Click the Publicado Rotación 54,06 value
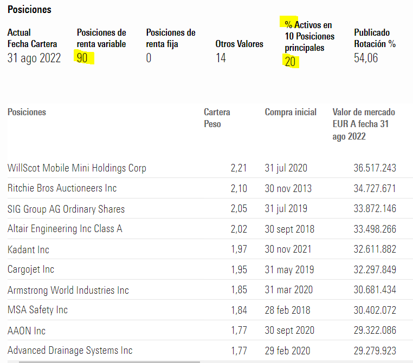Viewport: 413px width, 363px height. pos(366,58)
